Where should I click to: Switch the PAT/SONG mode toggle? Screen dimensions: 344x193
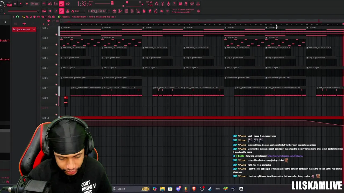coord(9,4)
